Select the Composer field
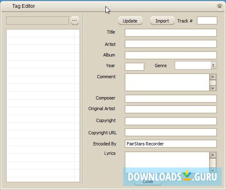The width and height of the screenshot is (226, 190). tap(171, 99)
